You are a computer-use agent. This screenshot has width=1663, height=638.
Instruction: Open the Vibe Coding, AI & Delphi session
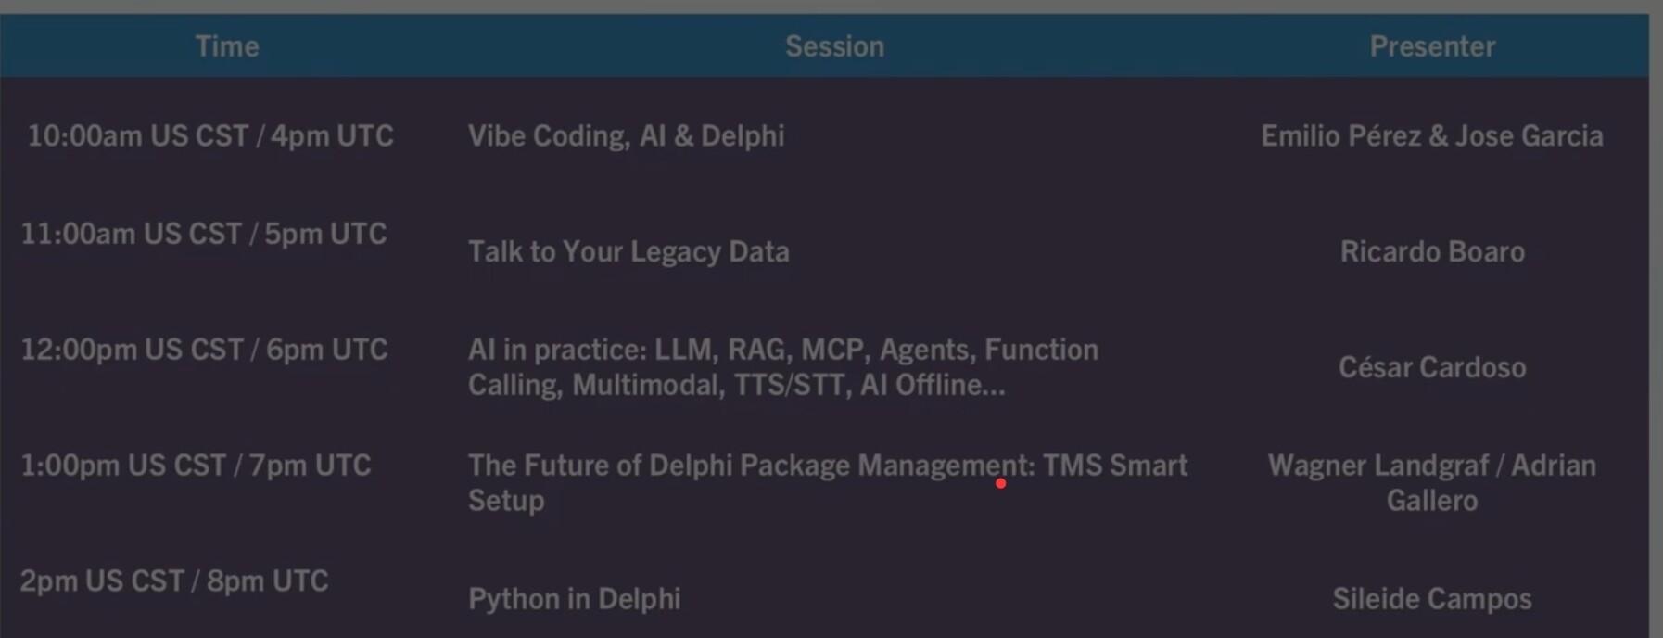pos(626,136)
